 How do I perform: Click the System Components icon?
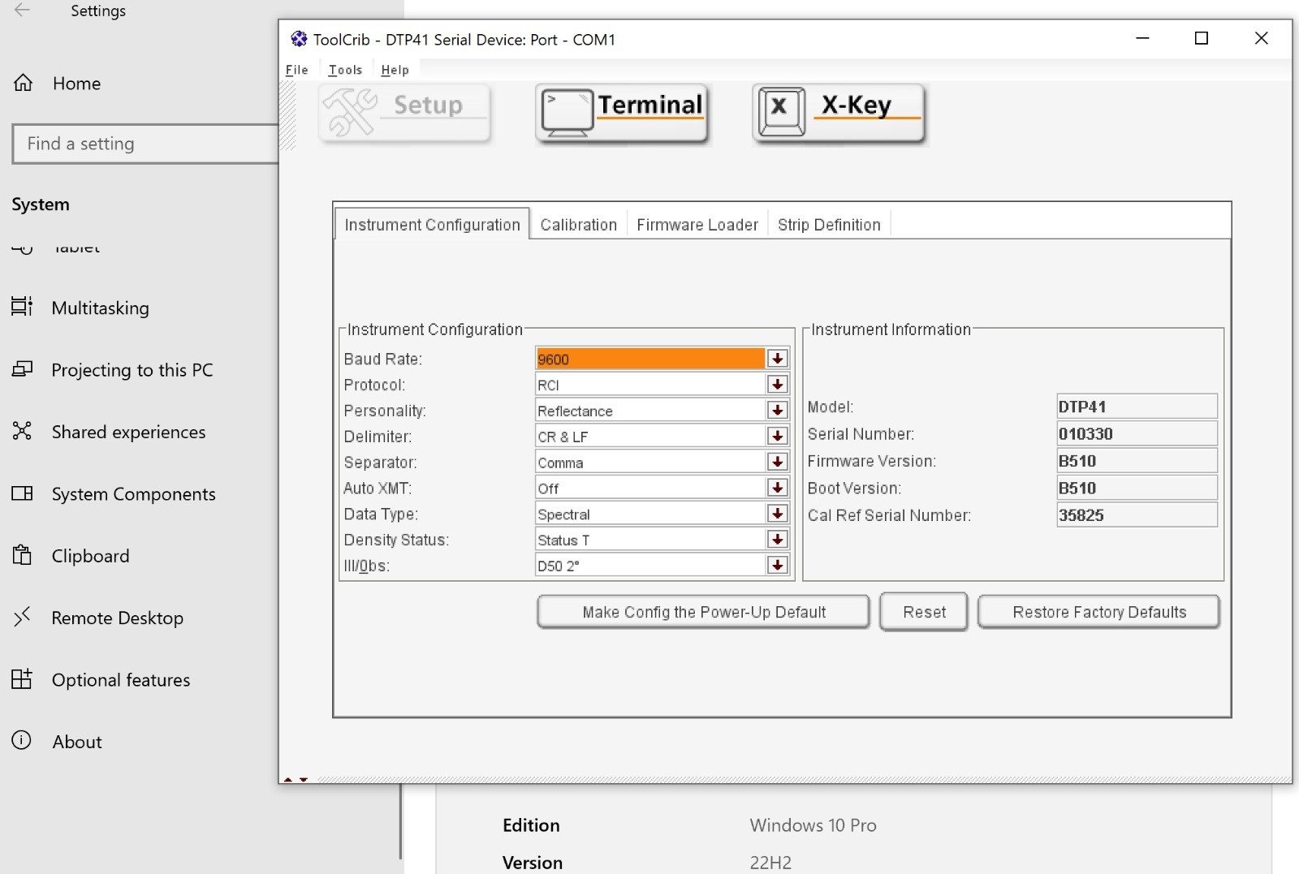point(22,493)
